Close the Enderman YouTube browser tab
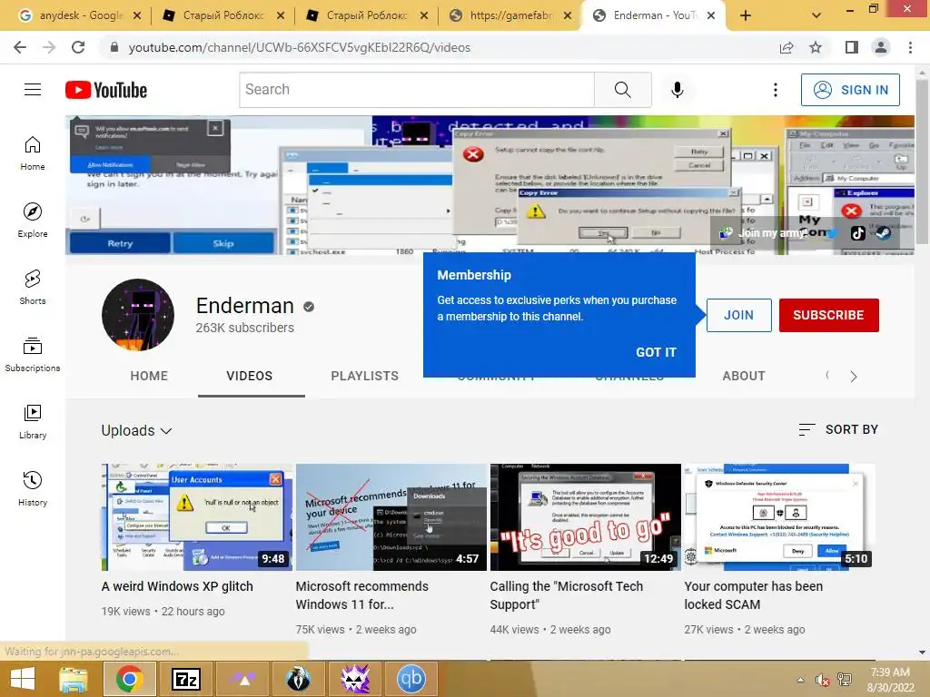930x697 pixels. 711,15
